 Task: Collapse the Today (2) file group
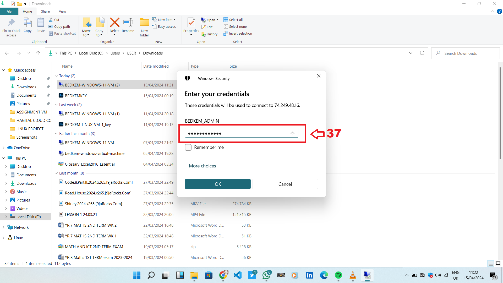pyautogui.click(x=56, y=76)
